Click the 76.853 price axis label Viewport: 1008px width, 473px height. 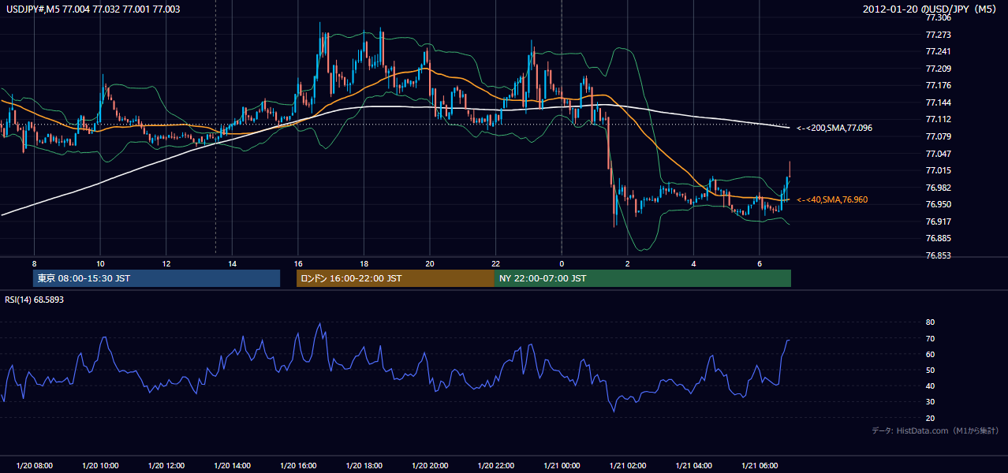pyautogui.click(x=938, y=255)
